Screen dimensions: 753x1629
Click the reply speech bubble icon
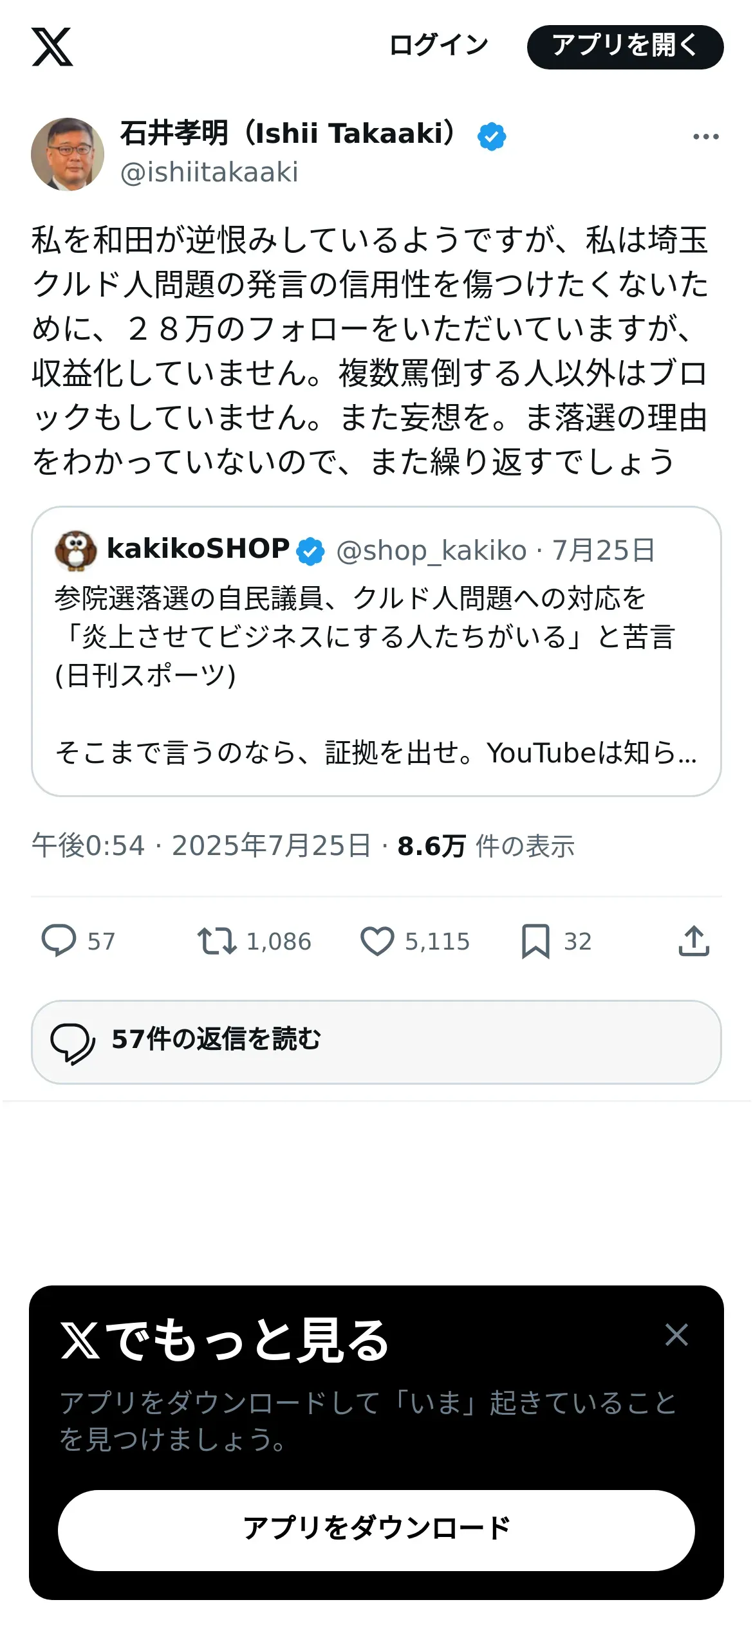tap(59, 941)
